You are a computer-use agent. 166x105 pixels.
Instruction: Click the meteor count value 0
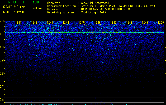point(37,12)
